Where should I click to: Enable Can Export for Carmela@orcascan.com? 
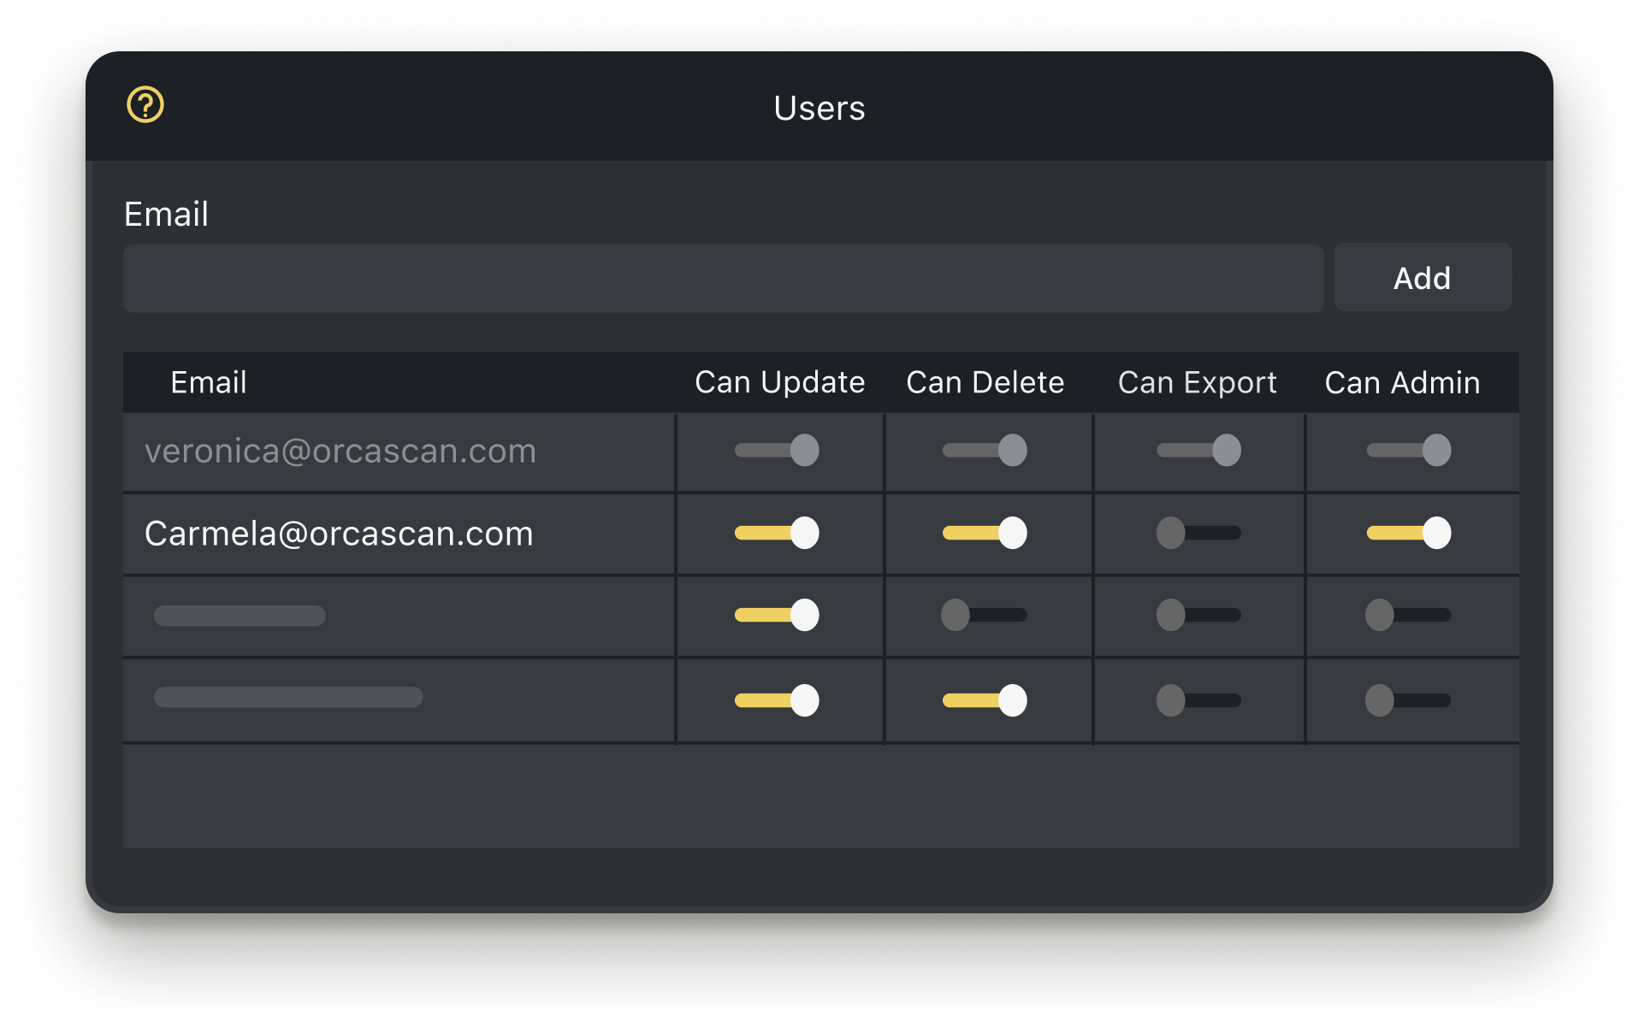coord(1198,533)
